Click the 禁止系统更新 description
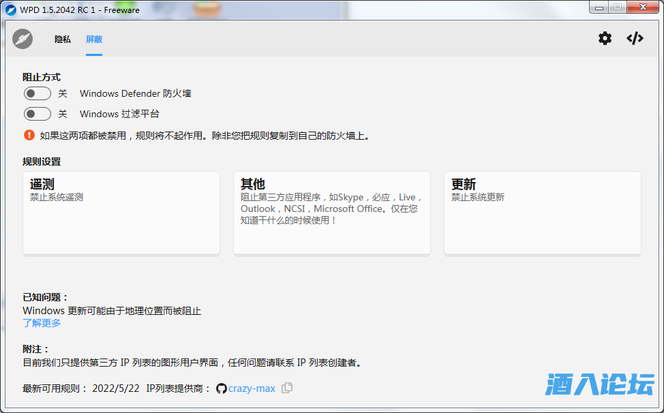 pos(478,197)
